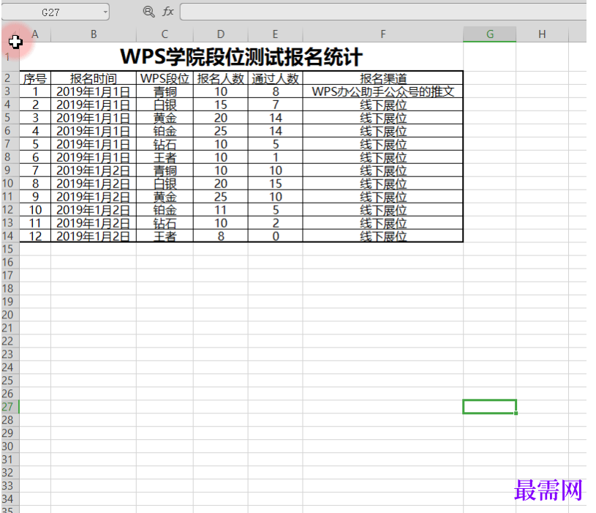Click the selected cell G27
596x513 pixels.
[x=489, y=407]
